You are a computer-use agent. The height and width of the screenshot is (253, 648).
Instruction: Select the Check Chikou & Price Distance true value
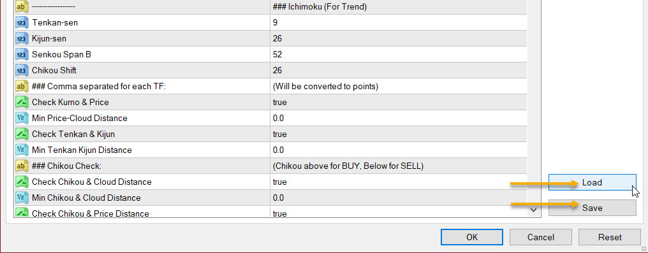click(399, 213)
